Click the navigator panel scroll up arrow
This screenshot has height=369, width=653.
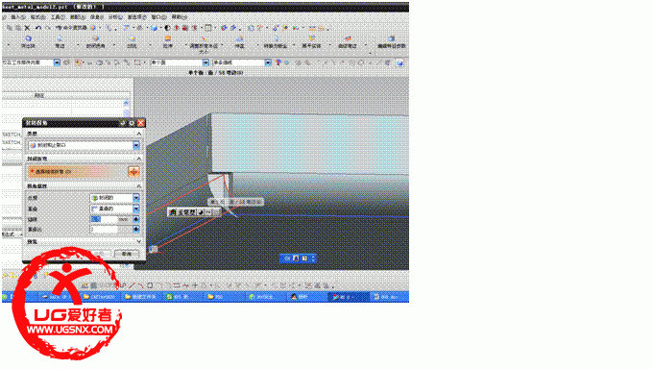click(x=126, y=103)
